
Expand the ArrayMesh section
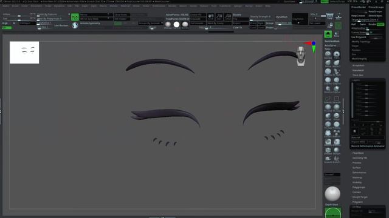pos(359,65)
